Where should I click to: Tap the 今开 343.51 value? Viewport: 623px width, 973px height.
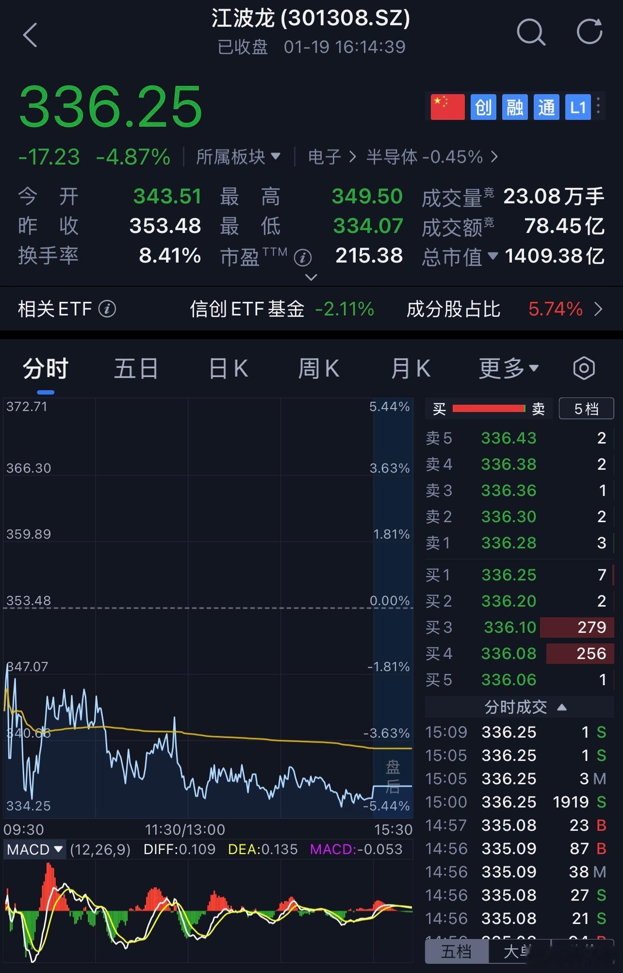click(167, 197)
